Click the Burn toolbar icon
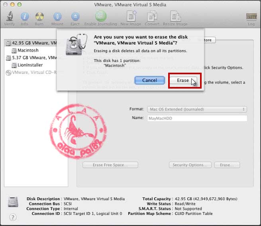 39,16
